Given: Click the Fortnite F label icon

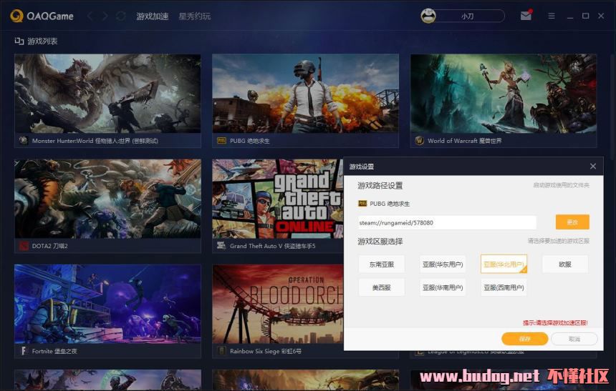Looking at the screenshot, I should (x=24, y=351).
